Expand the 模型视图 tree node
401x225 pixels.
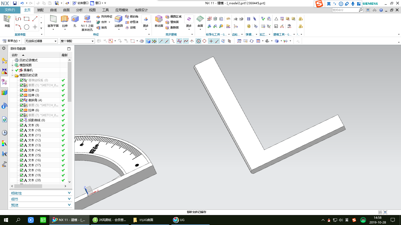[12, 65]
